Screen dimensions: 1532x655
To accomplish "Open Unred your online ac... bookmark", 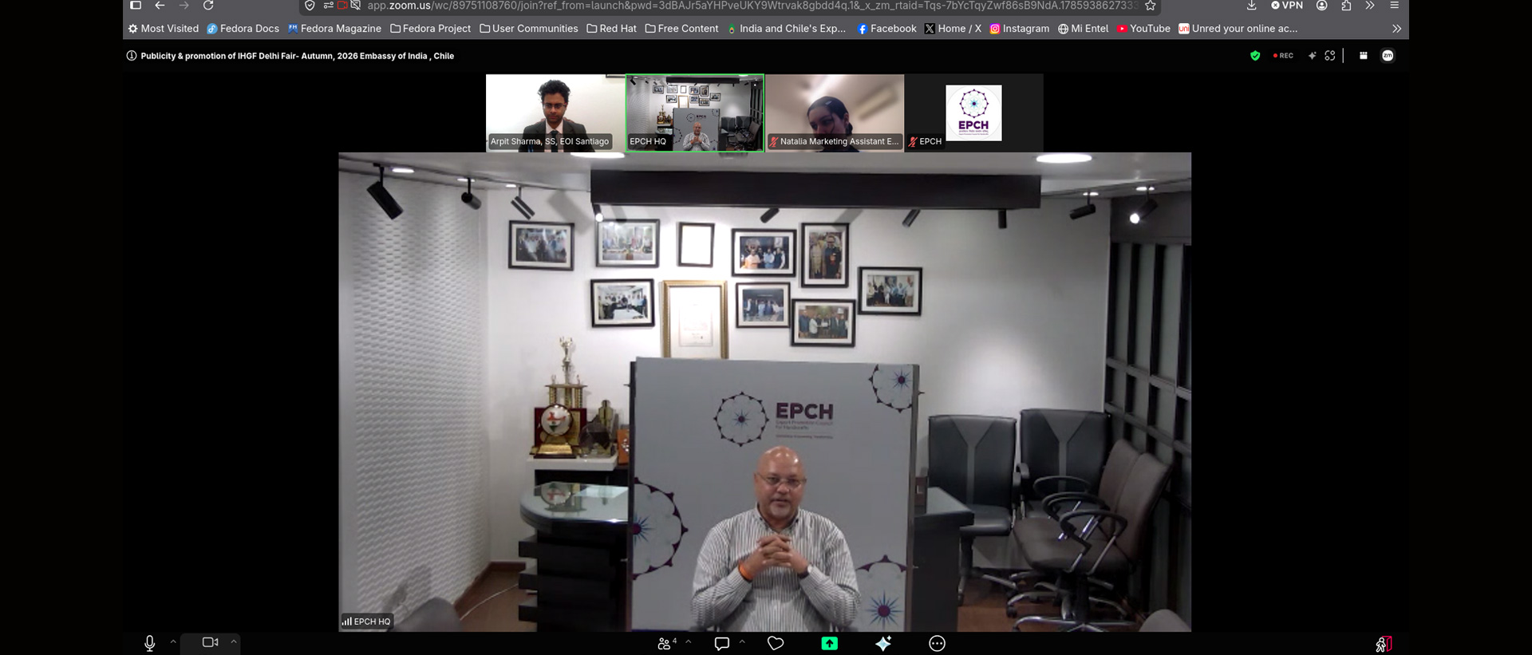I will pos(1238,29).
